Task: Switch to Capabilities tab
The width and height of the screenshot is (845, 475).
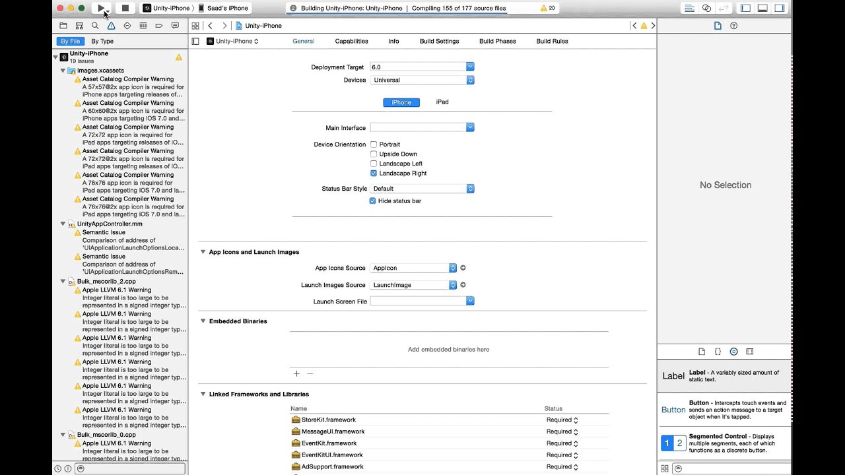Action: 351,41
